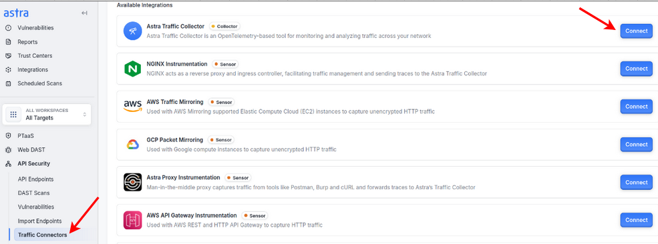Click the Reports document icon
Image resolution: width=658 pixels, height=244 pixels.
point(8,42)
